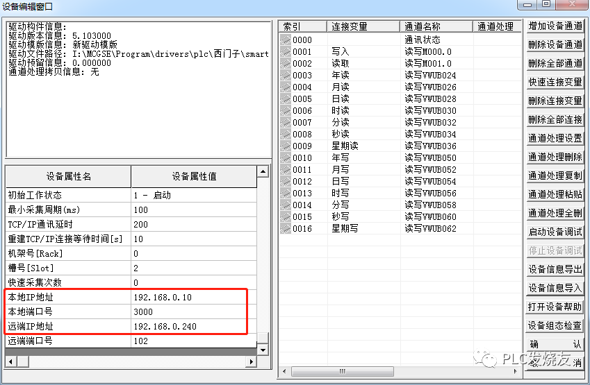Select the channel icon for row 0005
Image resolution: width=590 pixels, height=385 pixels.
tap(286, 99)
